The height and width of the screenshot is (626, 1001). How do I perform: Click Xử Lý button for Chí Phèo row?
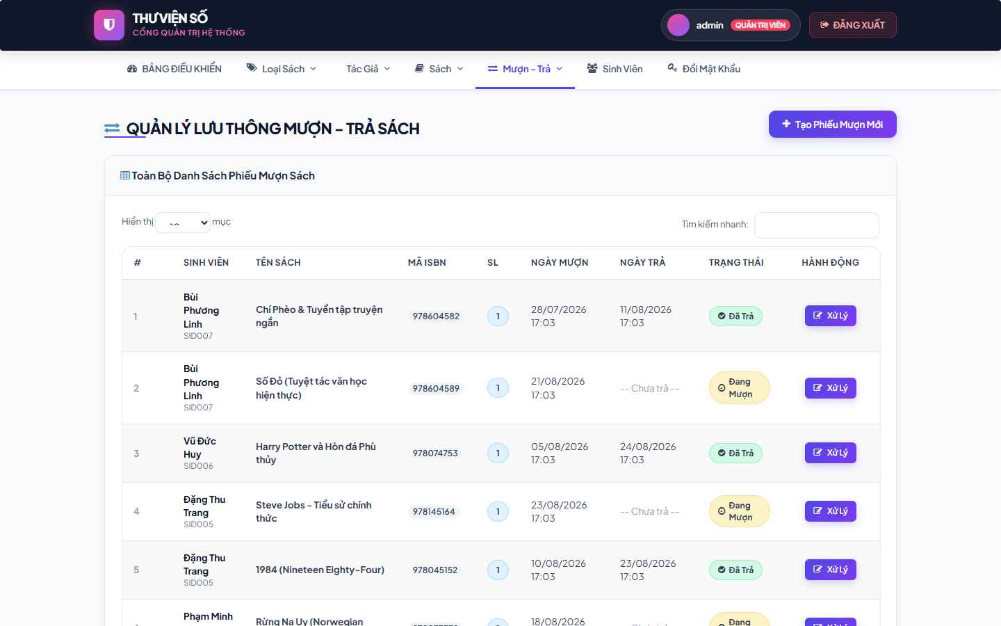[x=830, y=316]
